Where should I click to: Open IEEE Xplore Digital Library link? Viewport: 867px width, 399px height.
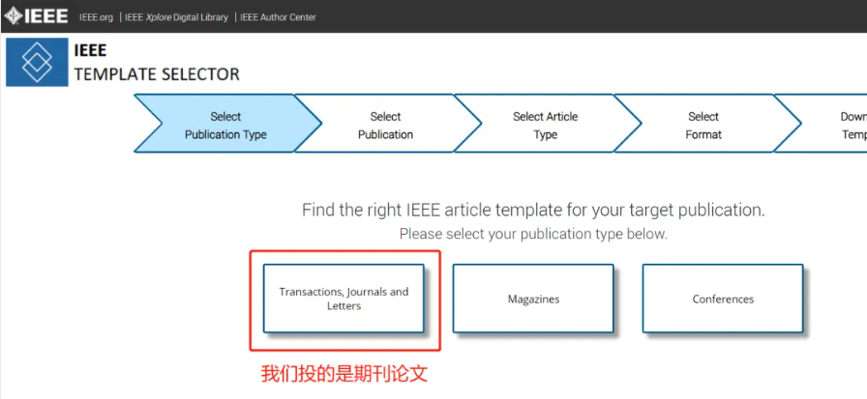[x=175, y=17]
